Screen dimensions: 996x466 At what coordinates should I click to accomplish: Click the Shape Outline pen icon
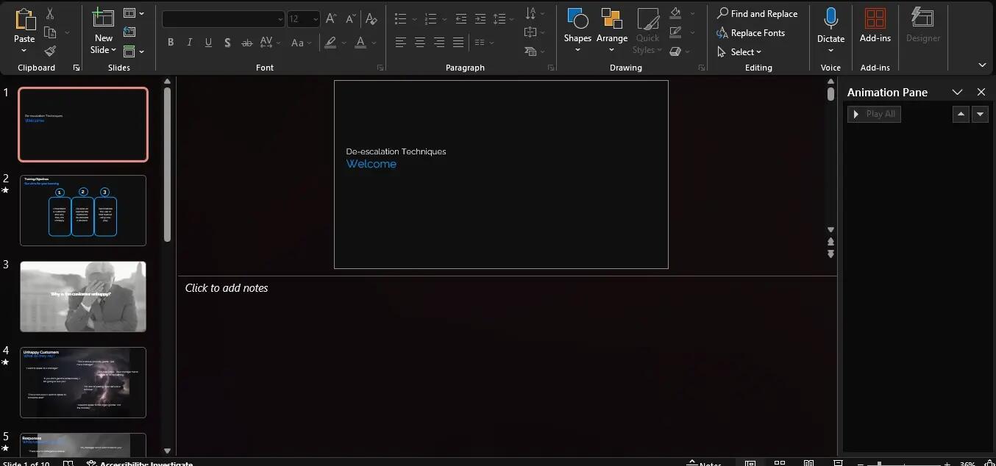675,32
